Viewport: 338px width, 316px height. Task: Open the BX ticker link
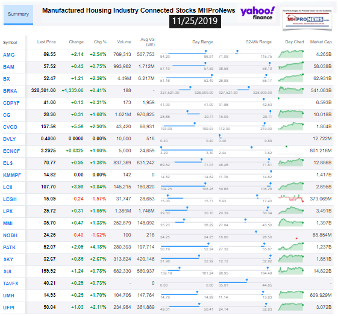[7, 79]
